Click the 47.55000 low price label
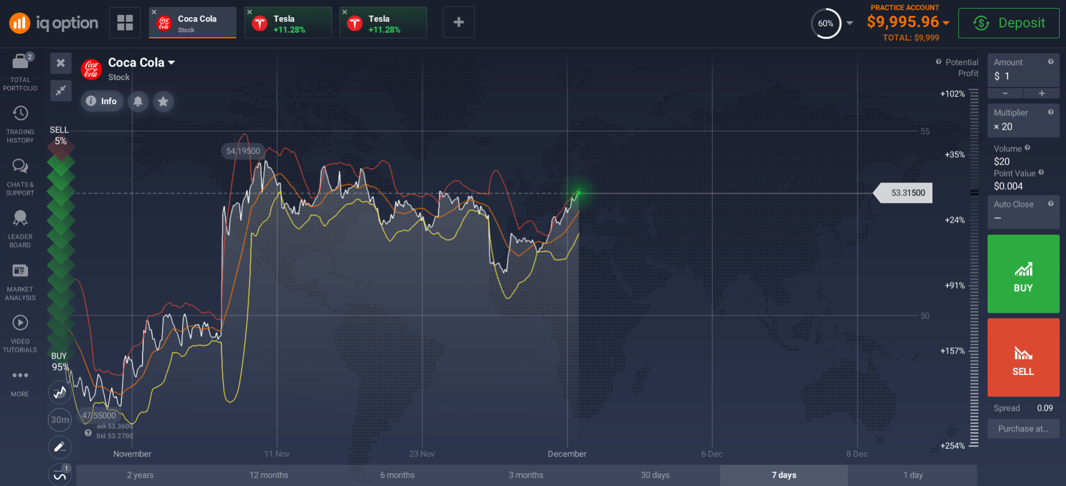Viewport: 1066px width, 486px height. [x=99, y=416]
